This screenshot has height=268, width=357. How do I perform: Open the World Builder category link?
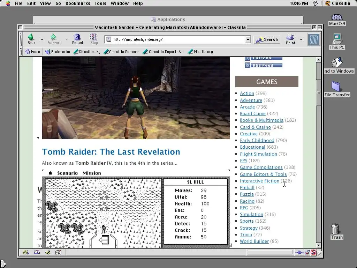(254, 241)
